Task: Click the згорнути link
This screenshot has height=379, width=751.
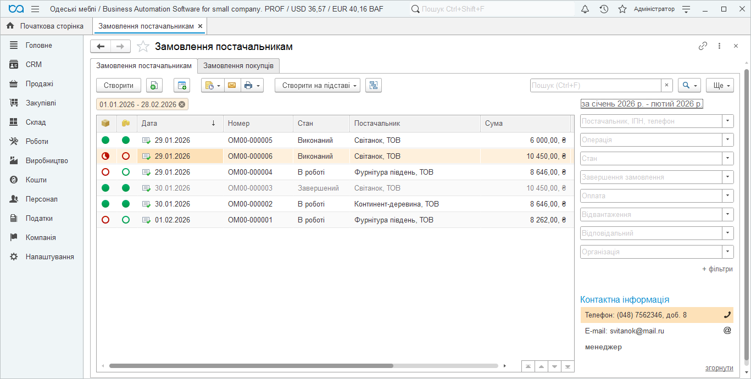Action: tap(719, 368)
